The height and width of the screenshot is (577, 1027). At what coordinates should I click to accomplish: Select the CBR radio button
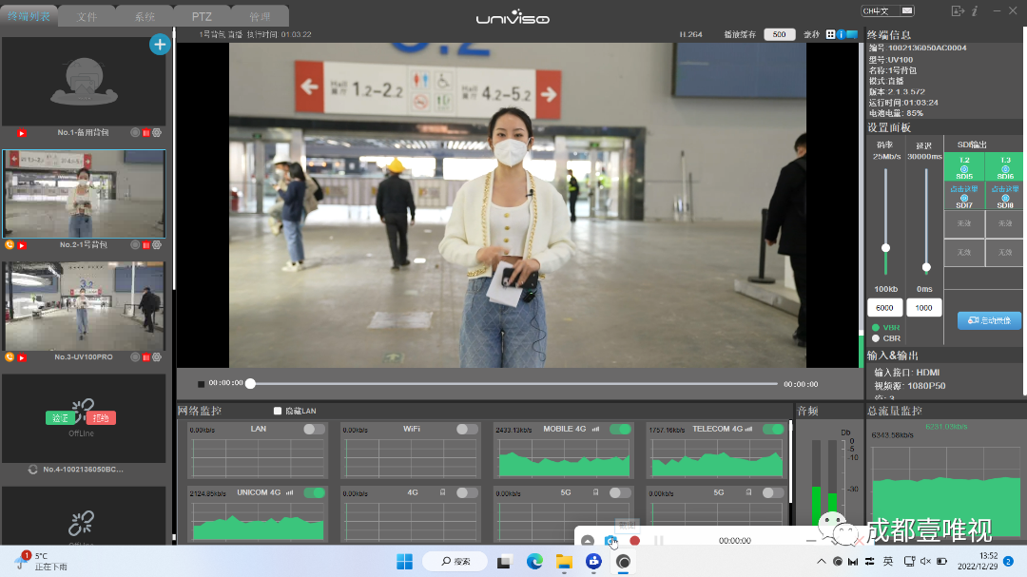[876, 338]
